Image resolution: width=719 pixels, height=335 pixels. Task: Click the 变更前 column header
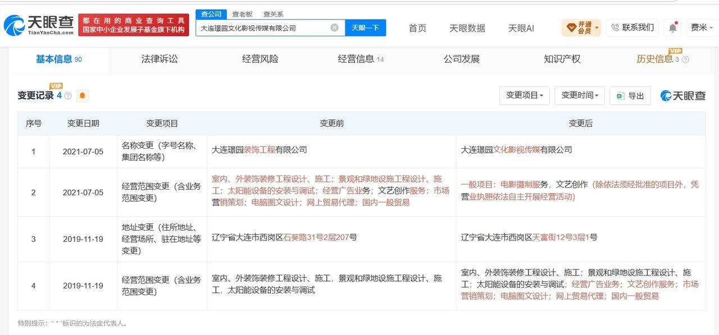[331, 123]
